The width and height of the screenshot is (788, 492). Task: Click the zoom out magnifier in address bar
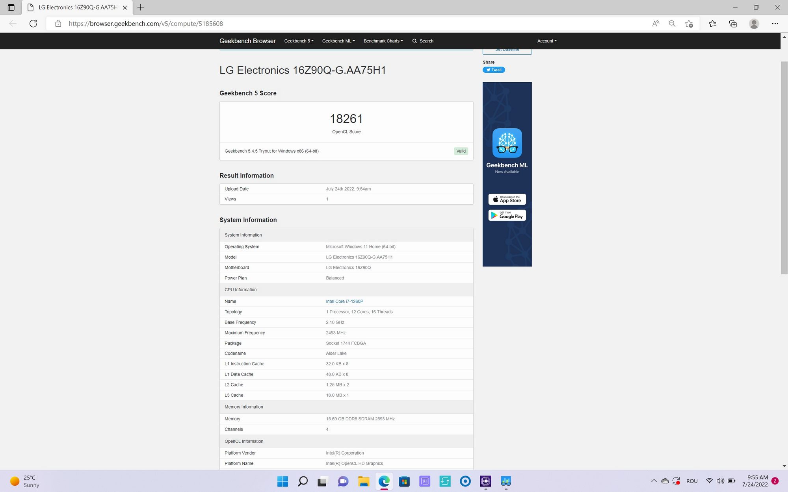(672, 24)
